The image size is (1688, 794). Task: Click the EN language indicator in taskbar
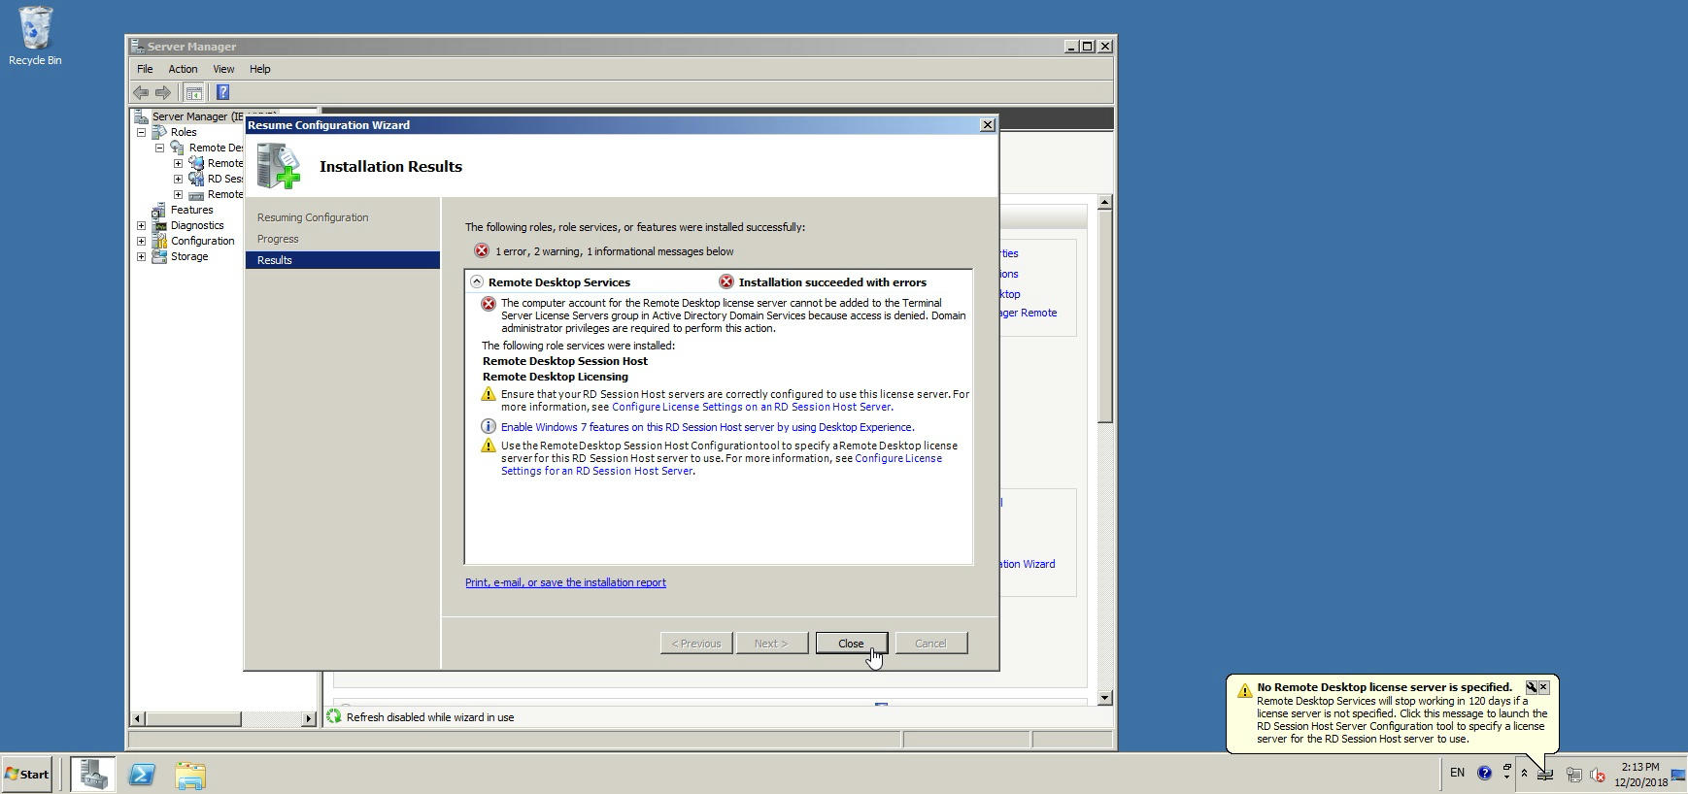1457,773
